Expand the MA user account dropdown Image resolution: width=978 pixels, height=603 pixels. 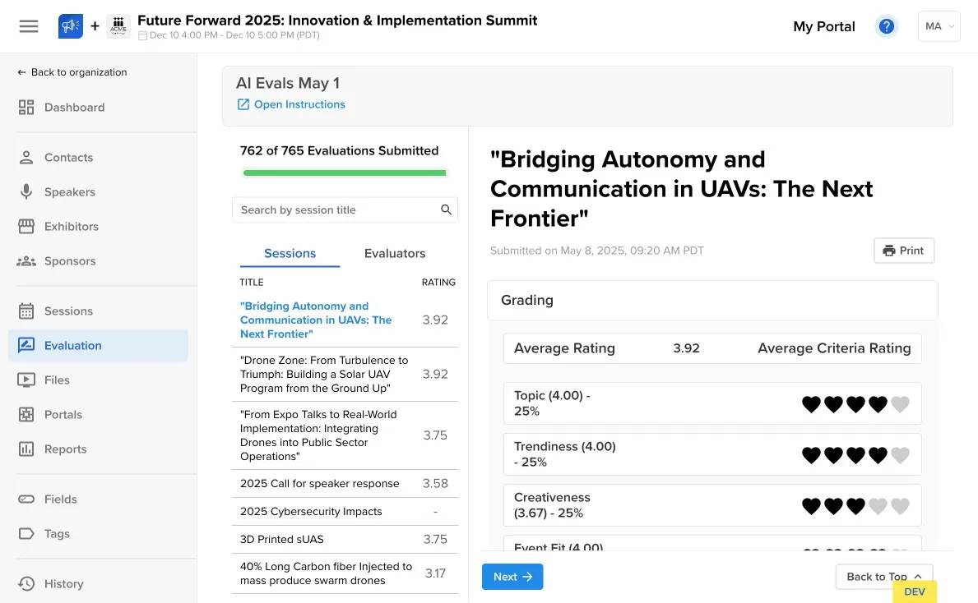point(939,26)
